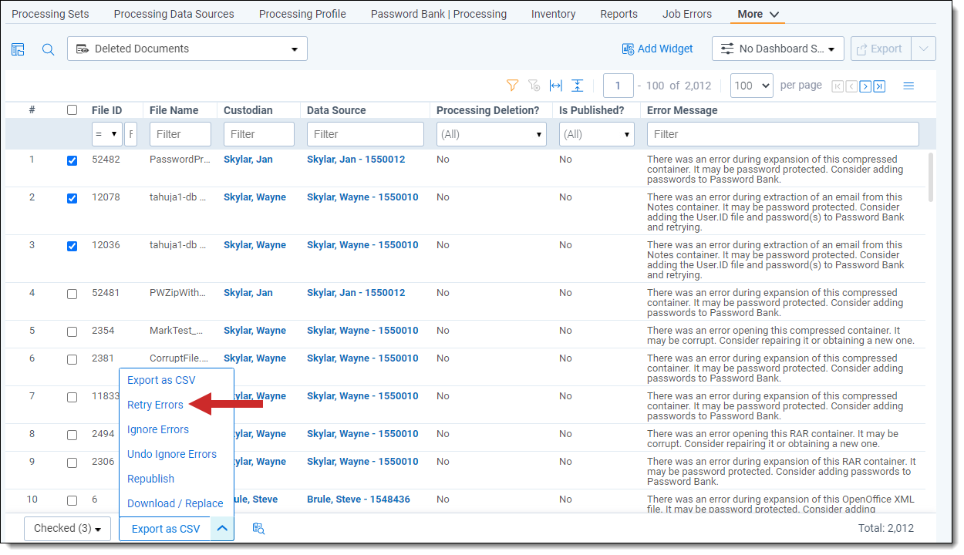
Task: Open the Checked (3) dropdown
Action: click(x=68, y=529)
